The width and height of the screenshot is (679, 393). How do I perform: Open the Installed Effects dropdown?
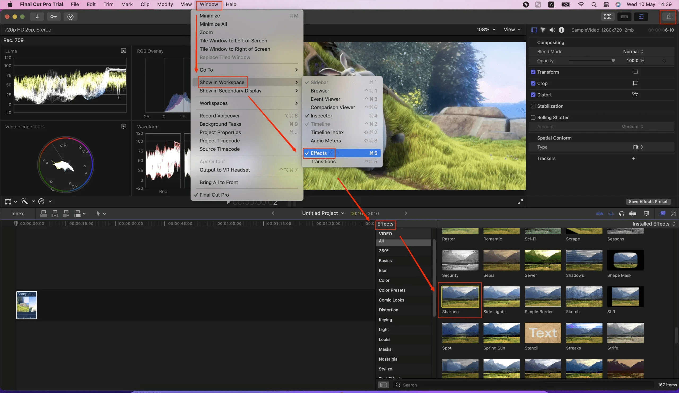pos(653,224)
